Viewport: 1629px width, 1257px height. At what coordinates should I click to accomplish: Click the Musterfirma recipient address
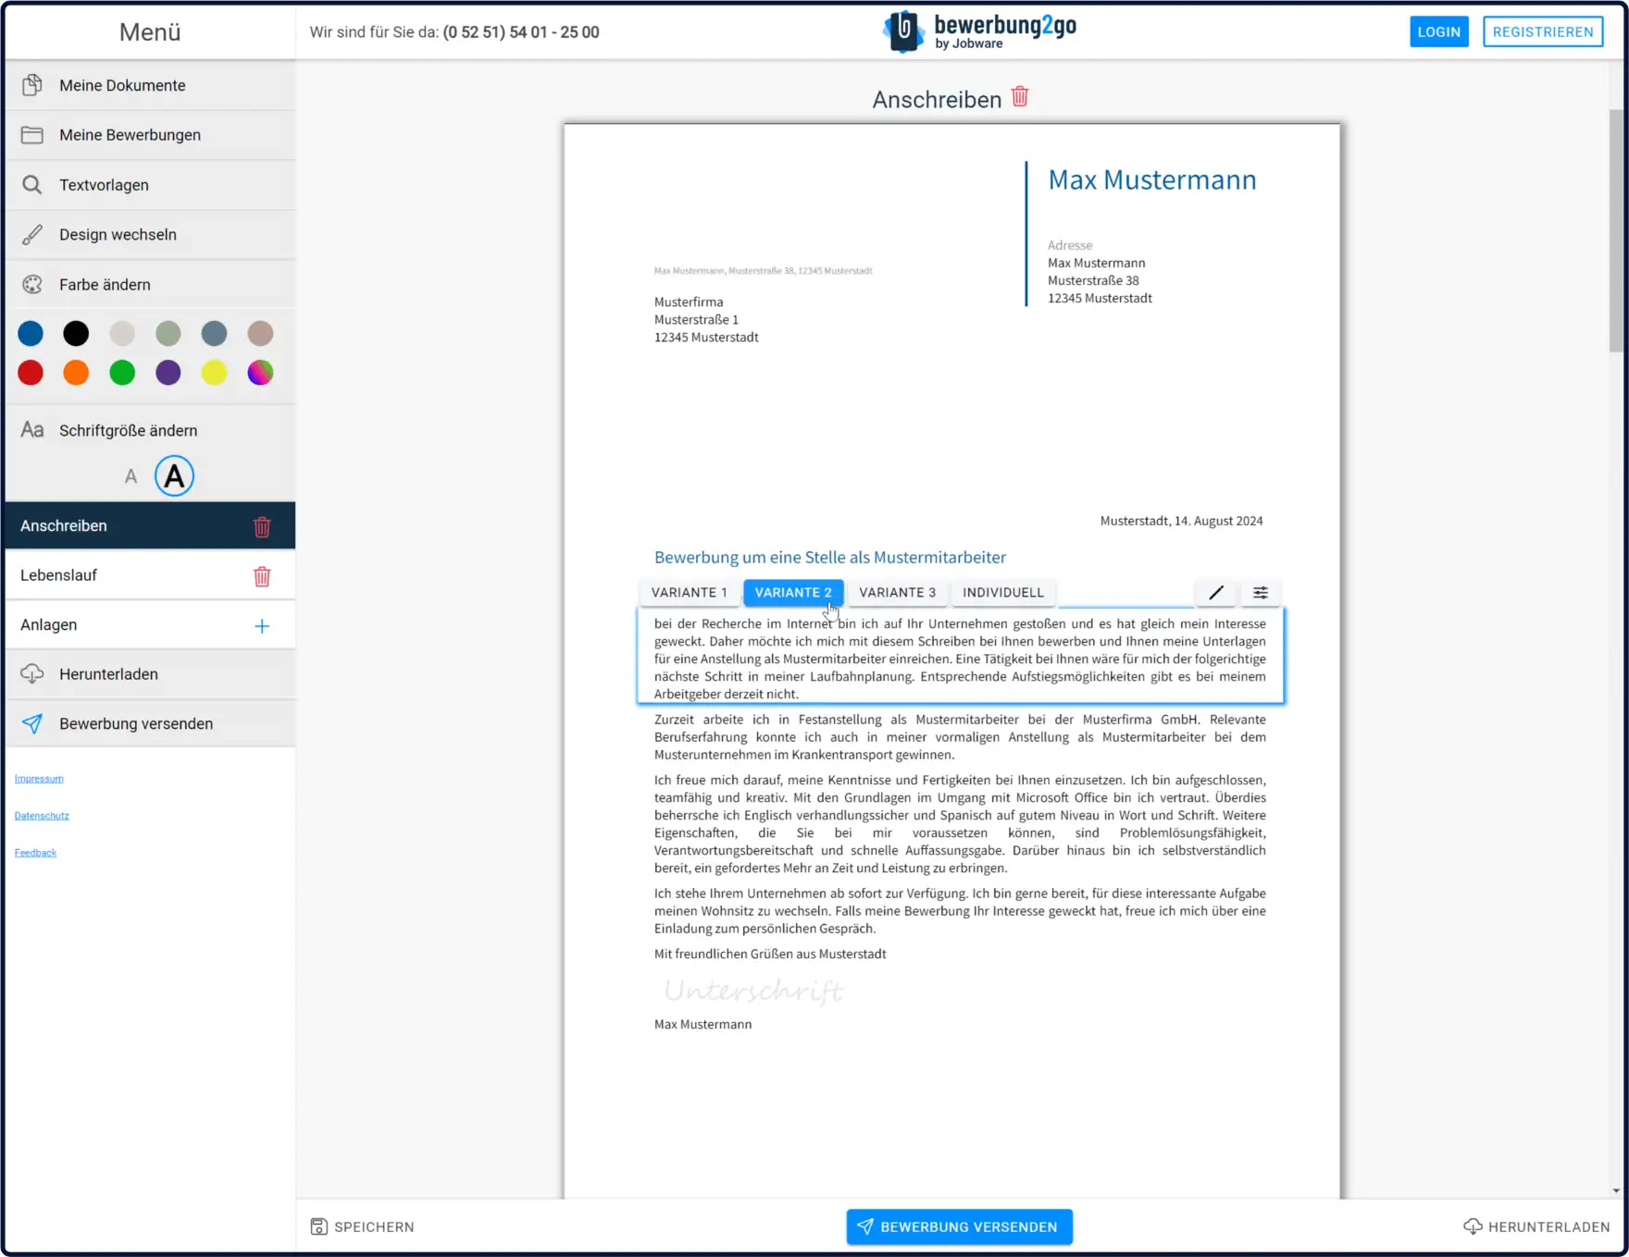(x=706, y=320)
